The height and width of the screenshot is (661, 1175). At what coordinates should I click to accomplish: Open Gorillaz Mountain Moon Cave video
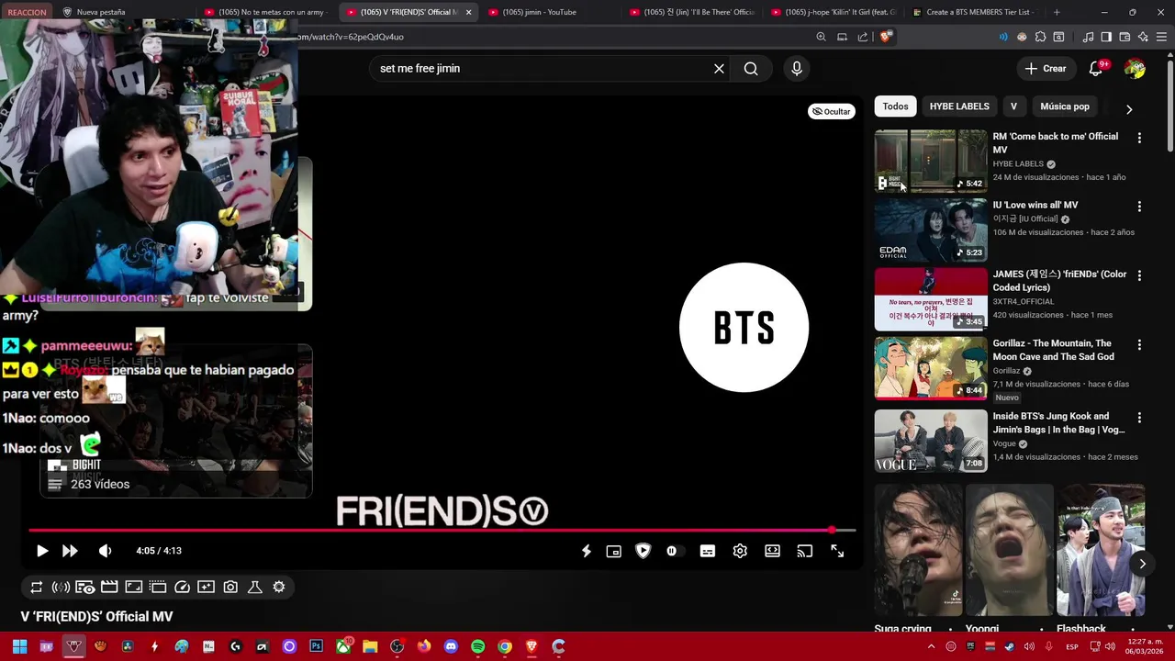tap(931, 368)
